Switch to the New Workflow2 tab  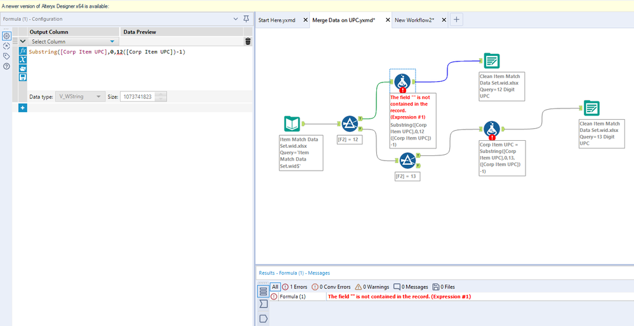[x=414, y=20]
